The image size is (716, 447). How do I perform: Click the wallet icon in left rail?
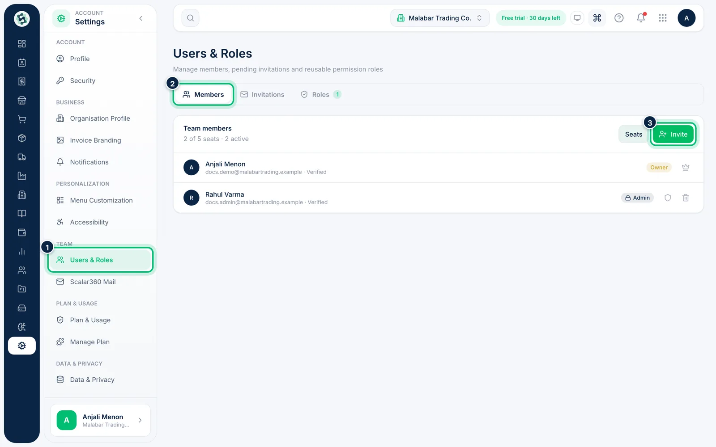point(21,232)
